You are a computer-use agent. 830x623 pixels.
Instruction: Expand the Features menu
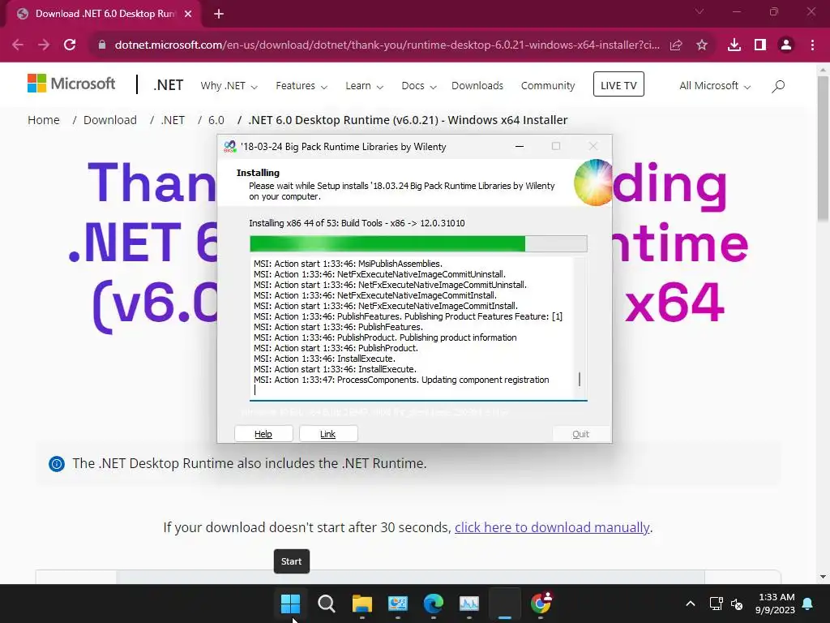click(302, 86)
